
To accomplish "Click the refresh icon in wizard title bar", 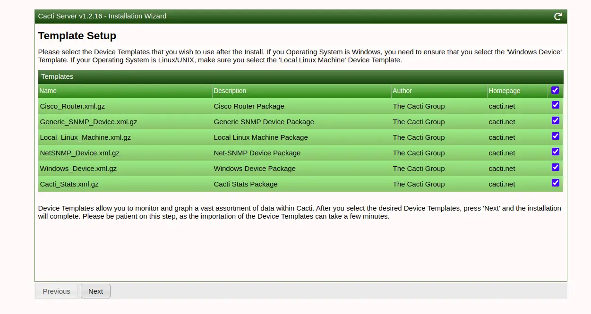I will tap(558, 17).
